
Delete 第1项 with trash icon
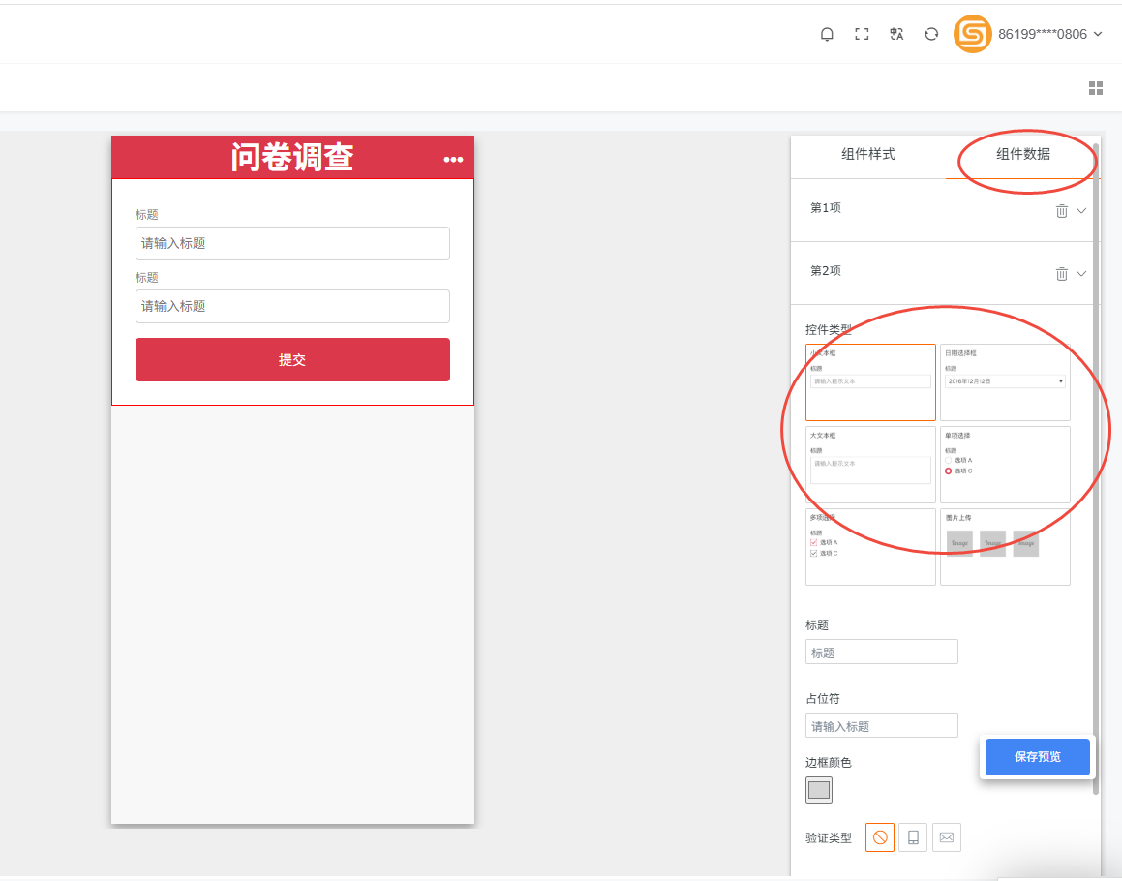click(x=1062, y=211)
